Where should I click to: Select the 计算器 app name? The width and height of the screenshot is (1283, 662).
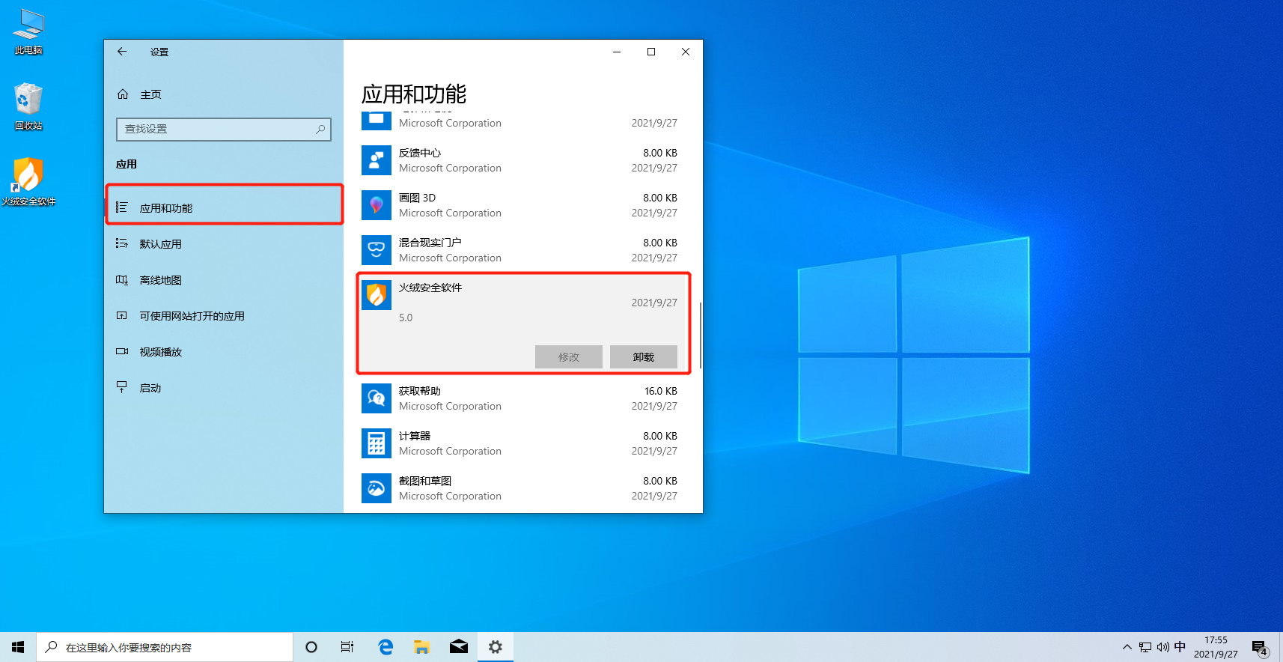coord(415,436)
